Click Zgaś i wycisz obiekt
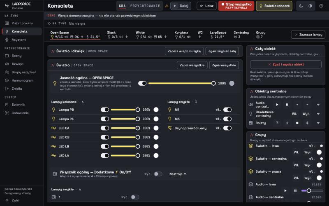This screenshot has width=329, height=206. click(286, 64)
